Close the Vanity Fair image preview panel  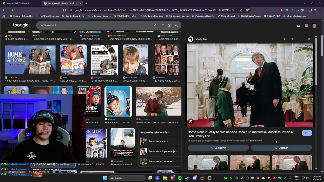[x=309, y=39]
